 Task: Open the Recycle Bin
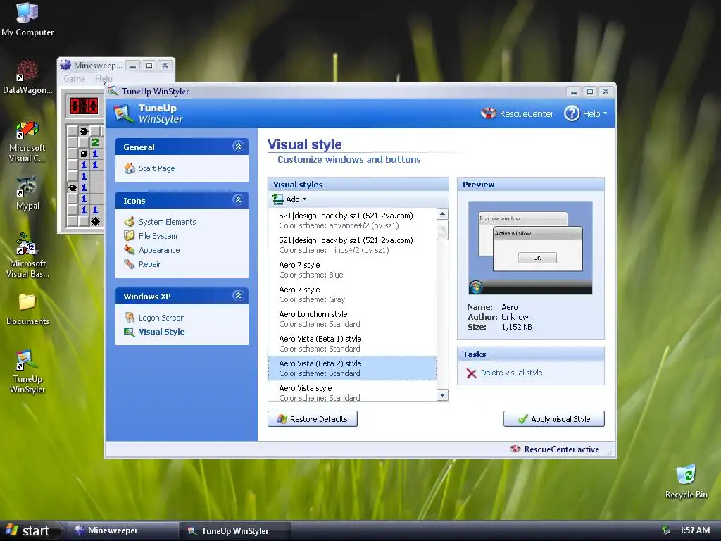point(686,482)
